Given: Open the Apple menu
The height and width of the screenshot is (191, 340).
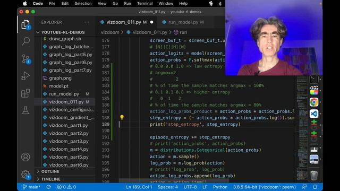Looking at the screenshot, I should pos(25,4).
